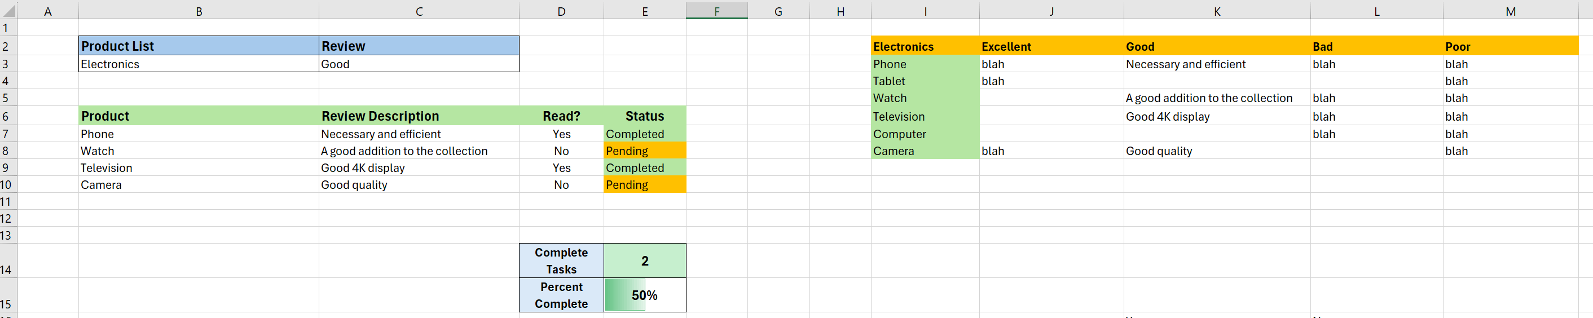The height and width of the screenshot is (318, 1593).
Task: Select the Review Description header cell
Action: 419,116
